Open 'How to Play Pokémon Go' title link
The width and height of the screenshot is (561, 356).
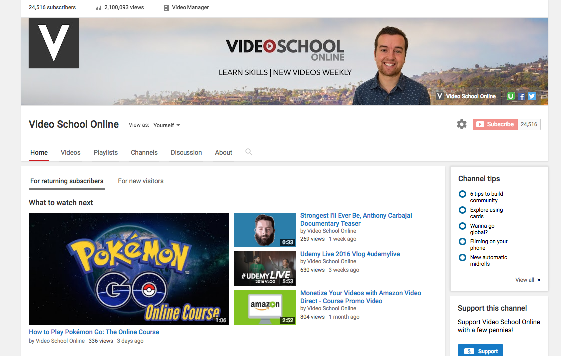click(x=94, y=332)
